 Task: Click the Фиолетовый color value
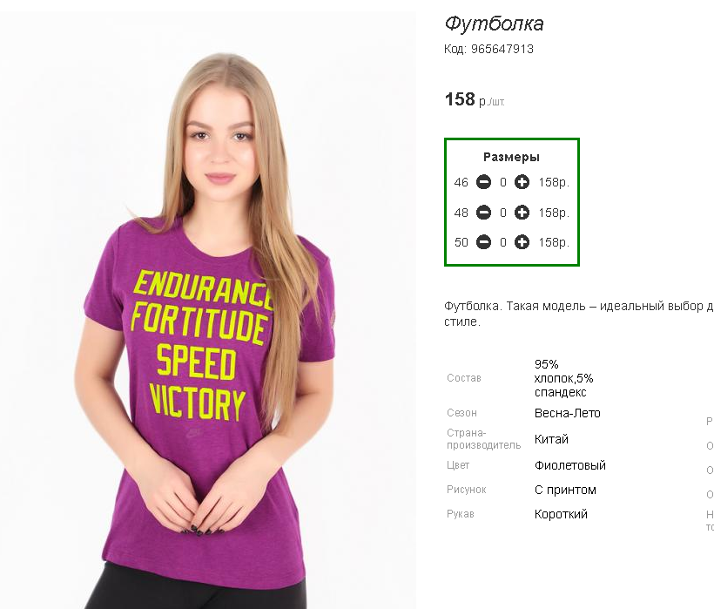570,465
